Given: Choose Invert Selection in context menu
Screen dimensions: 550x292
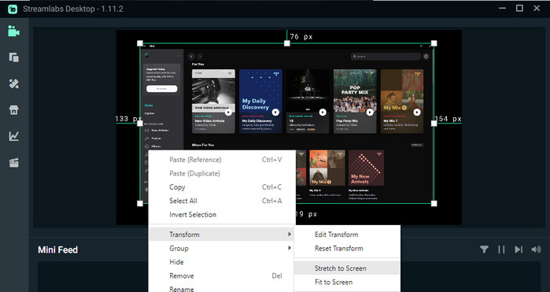Looking at the screenshot, I should (222, 214).
